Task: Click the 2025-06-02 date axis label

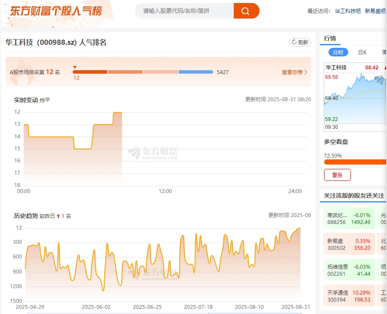Action: (x=96, y=307)
